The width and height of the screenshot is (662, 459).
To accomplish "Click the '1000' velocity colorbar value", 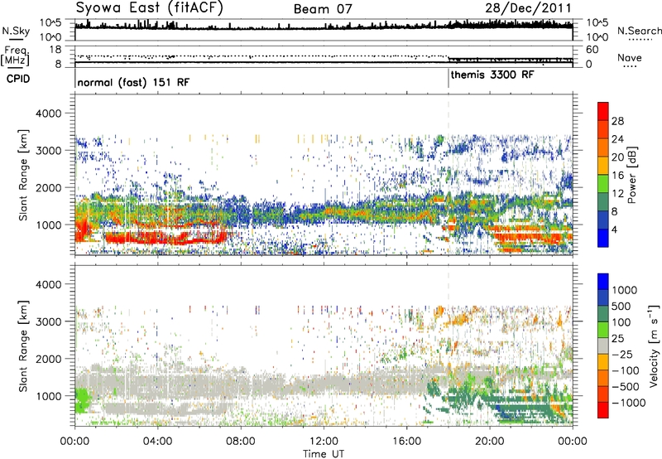I will pos(625,290).
